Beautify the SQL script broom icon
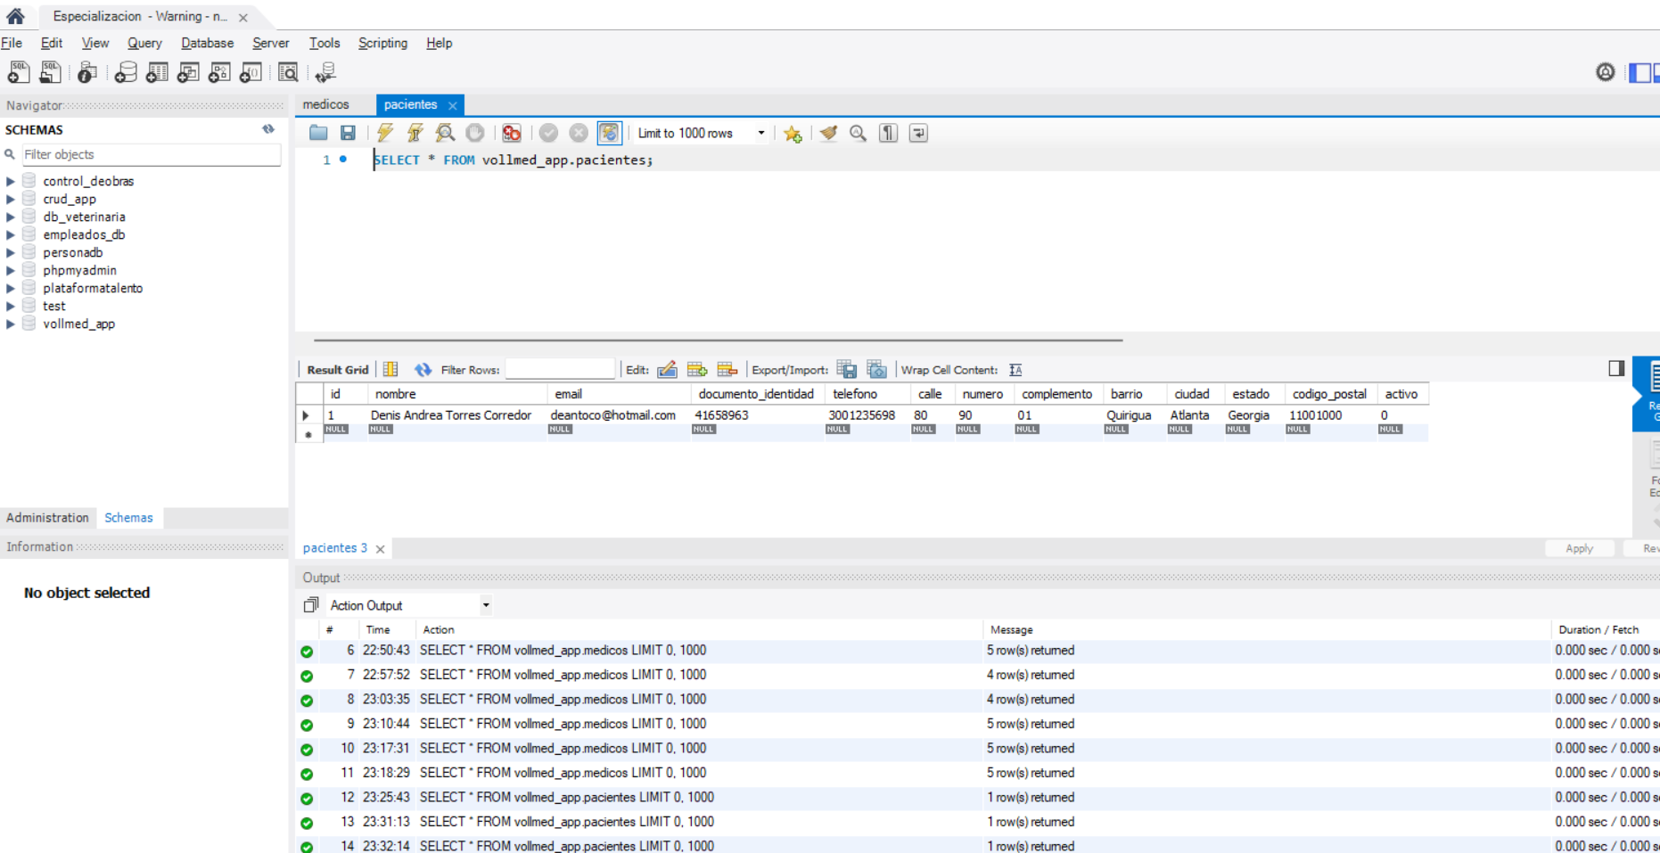The image size is (1660, 853). [x=828, y=133]
